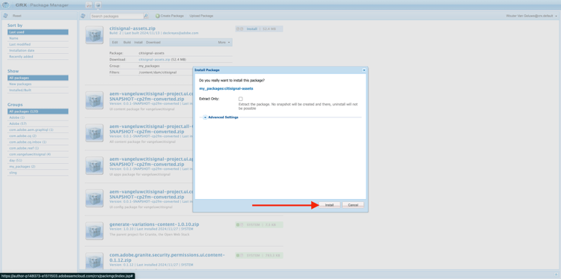561x279 pixels.
Task: Click the generate-variations-content package icon
Action: tap(94, 230)
